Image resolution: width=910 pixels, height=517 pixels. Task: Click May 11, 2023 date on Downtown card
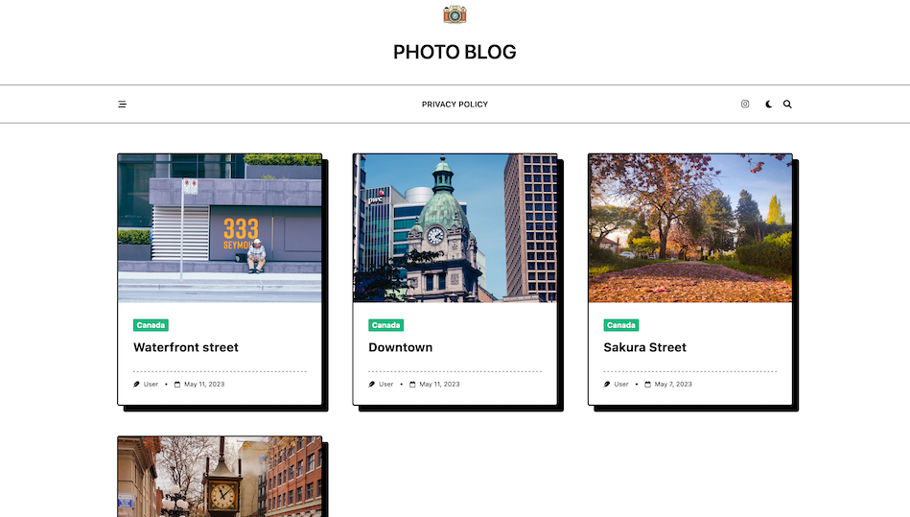[x=439, y=385]
